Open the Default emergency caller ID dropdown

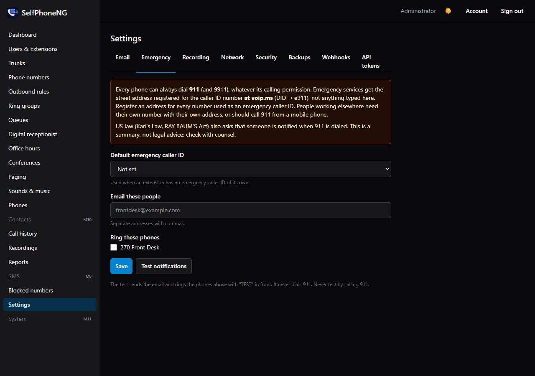click(251, 169)
